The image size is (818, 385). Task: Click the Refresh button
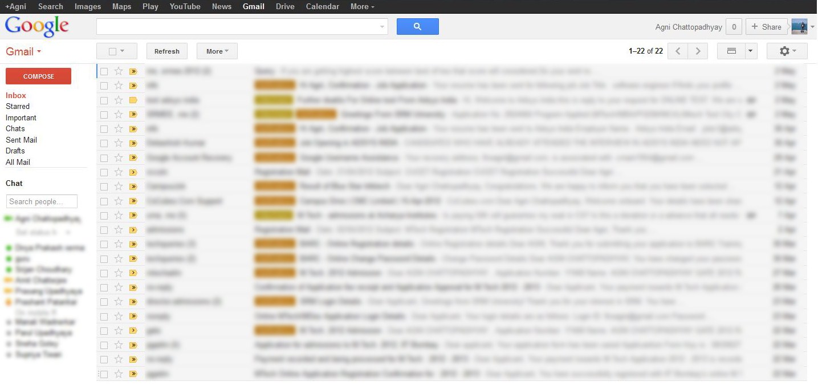(166, 51)
